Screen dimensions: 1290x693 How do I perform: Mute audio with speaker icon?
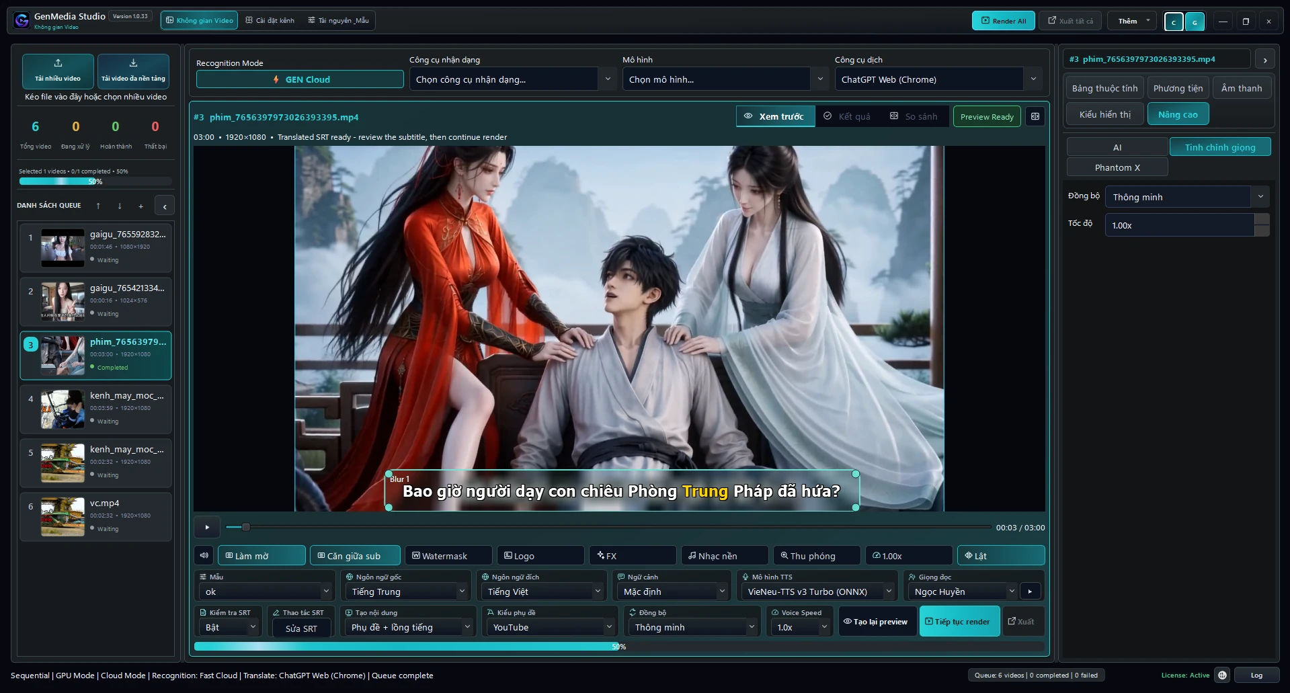pyautogui.click(x=204, y=555)
